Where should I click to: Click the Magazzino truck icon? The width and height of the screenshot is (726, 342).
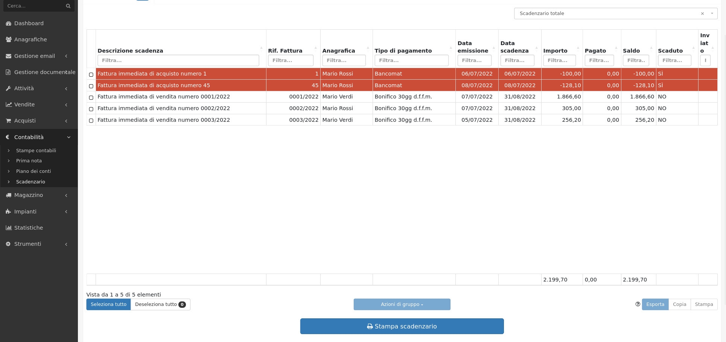8,195
